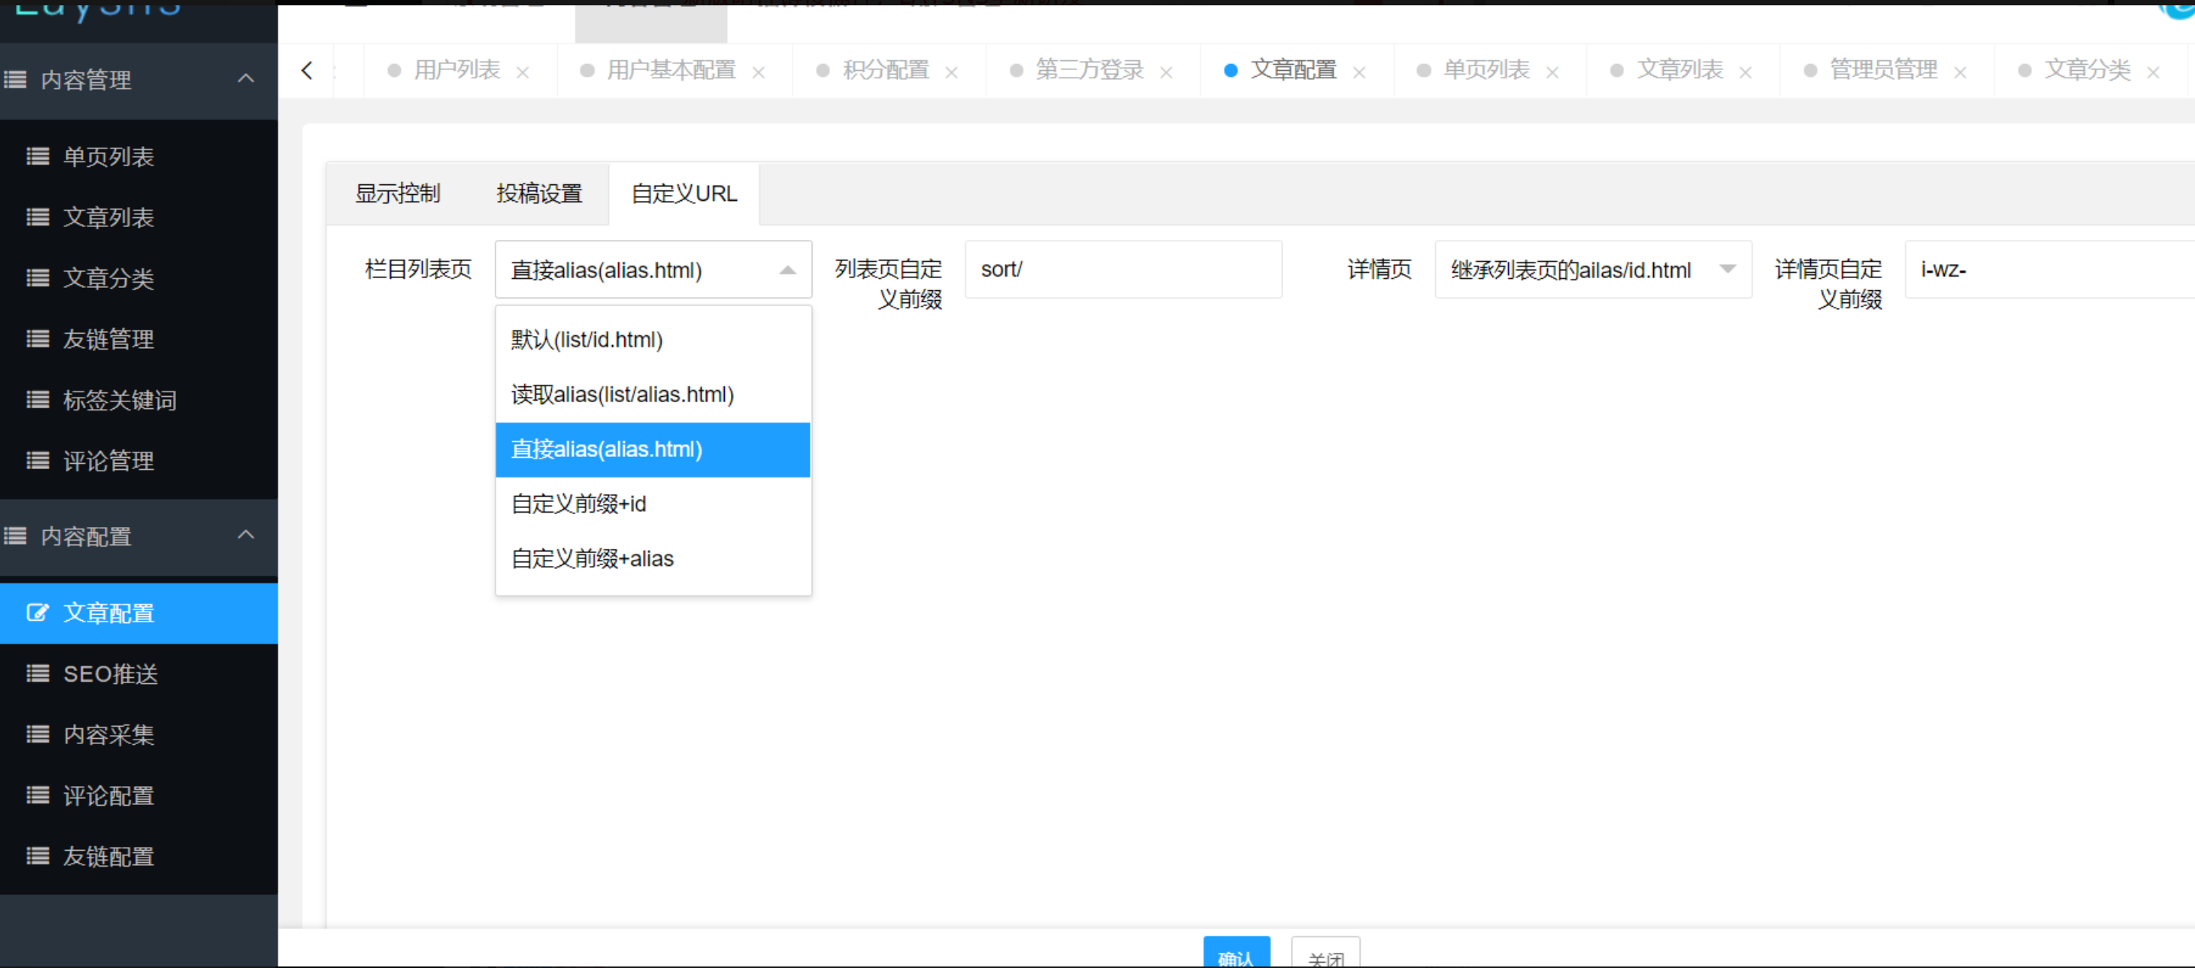
Task: Open SEO推送 in the sidebar
Action: coord(139,674)
